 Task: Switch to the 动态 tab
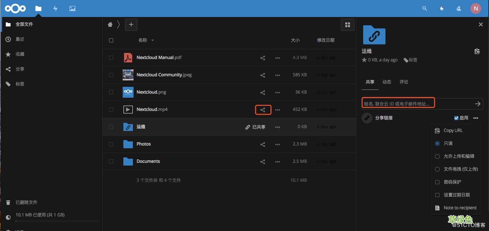pyautogui.click(x=387, y=82)
